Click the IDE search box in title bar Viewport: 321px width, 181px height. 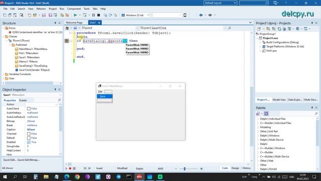coord(254,3)
